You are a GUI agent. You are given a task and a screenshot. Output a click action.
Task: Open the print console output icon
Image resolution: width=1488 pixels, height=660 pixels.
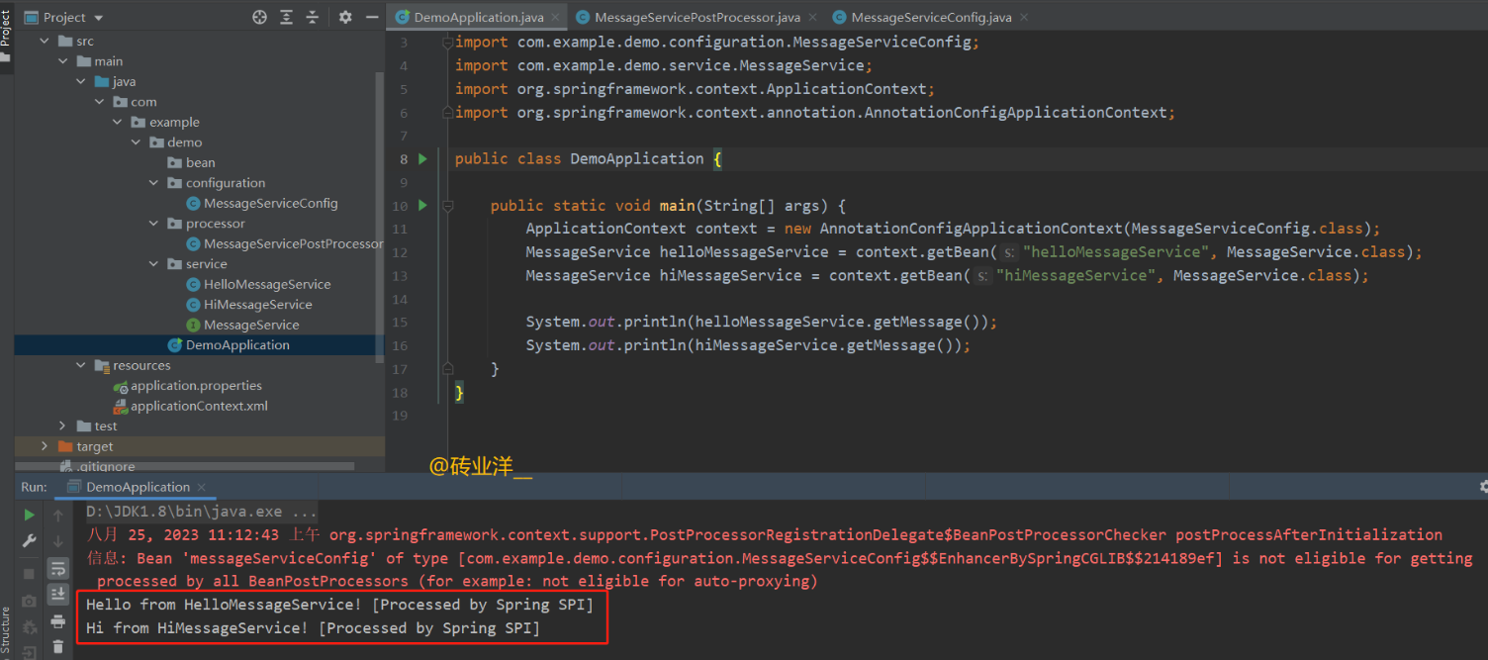58,621
